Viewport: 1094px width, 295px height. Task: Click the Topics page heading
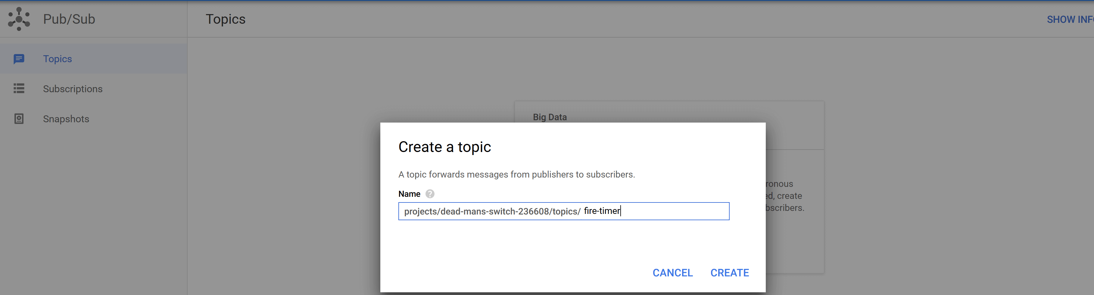pos(226,19)
